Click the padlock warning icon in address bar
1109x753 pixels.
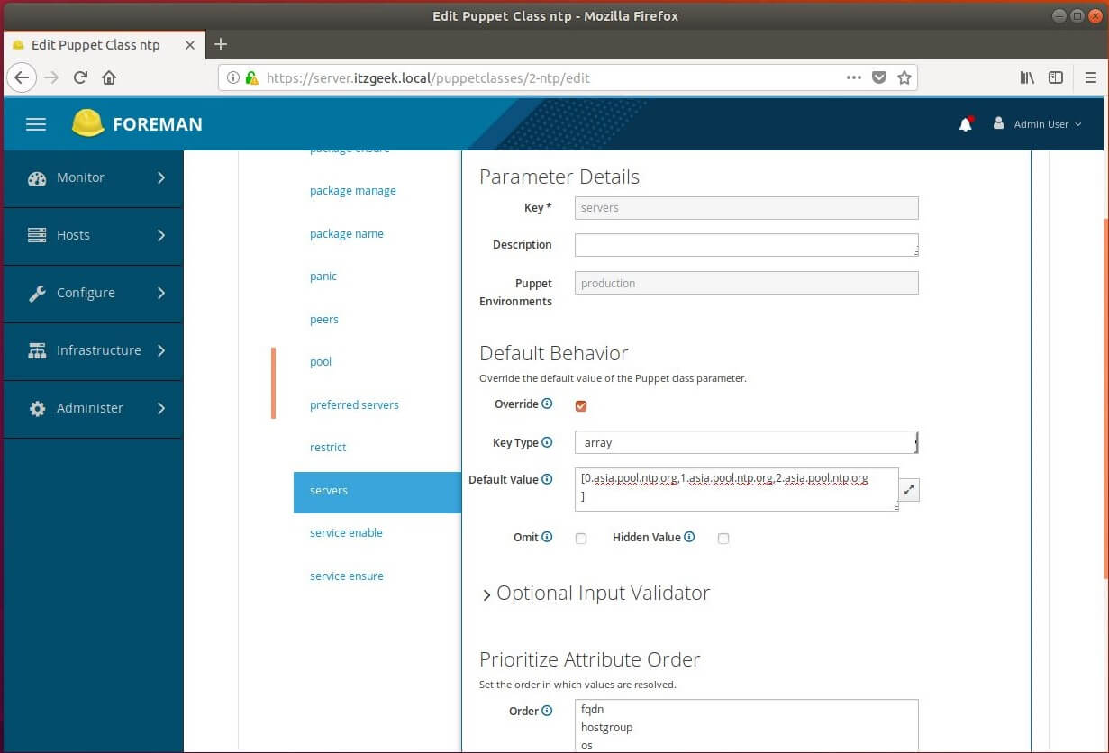click(x=251, y=77)
